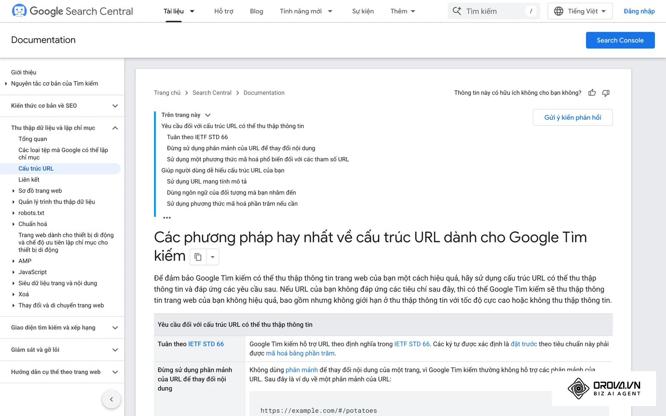Open đặt trước link in table

tap(524, 344)
